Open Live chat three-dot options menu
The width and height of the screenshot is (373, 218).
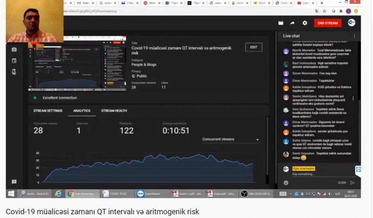pyautogui.click(x=354, y=36)
